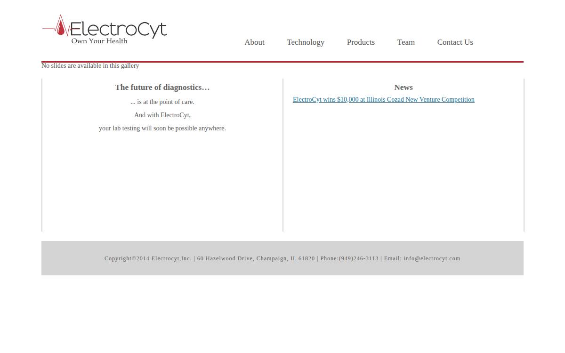
Task: Go to the Technology page
Action: [306, 42]
